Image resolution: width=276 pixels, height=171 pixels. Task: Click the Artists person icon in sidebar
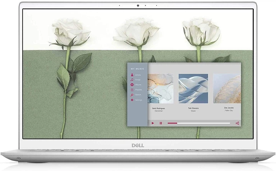[132, 75]
